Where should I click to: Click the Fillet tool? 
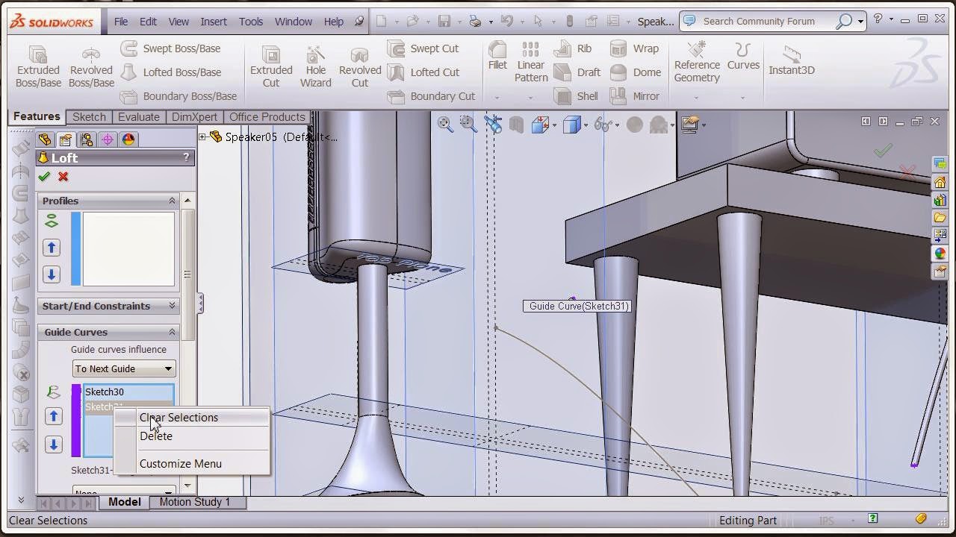[x=497, y=56]
